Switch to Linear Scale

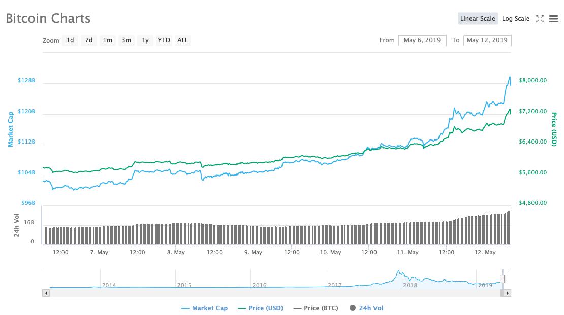pos(478,19)
